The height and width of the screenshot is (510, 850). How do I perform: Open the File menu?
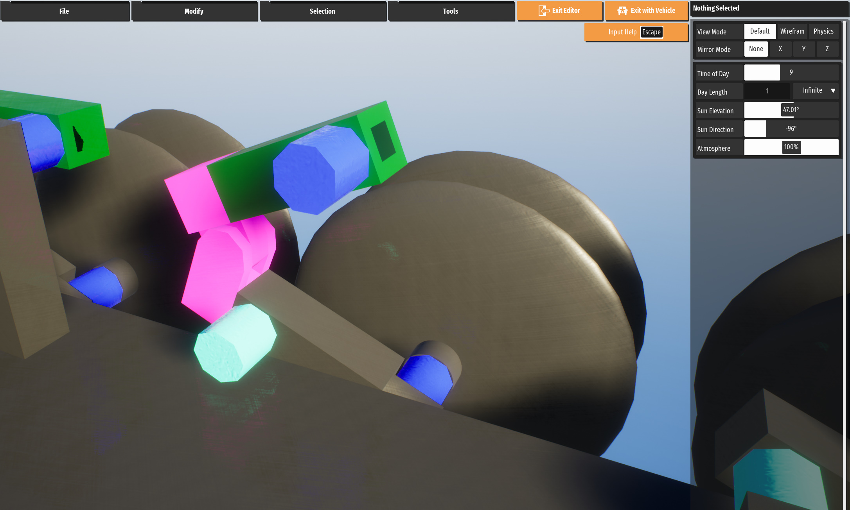click(65, 11)
